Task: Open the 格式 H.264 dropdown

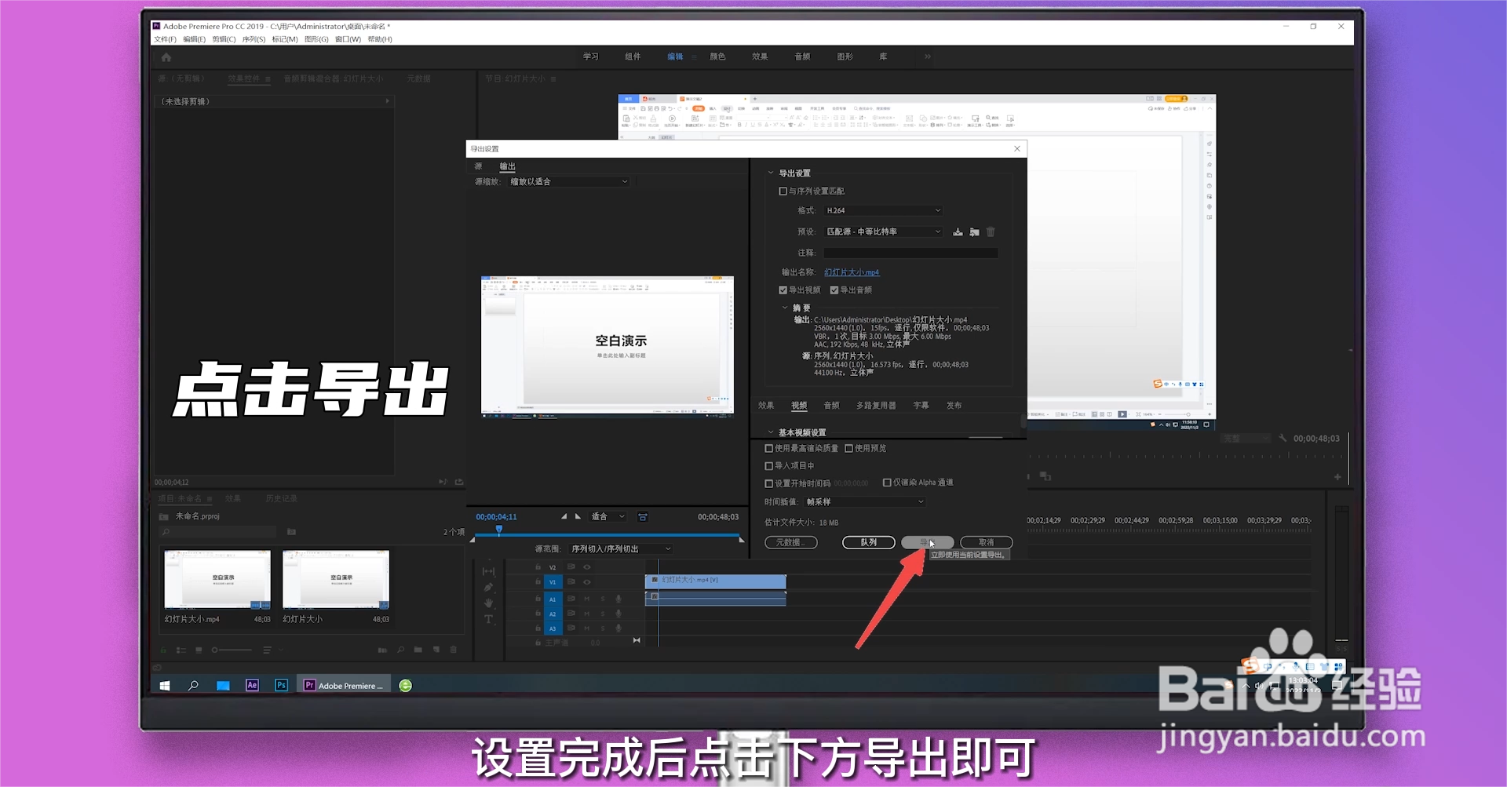Action: coord(883,210)
